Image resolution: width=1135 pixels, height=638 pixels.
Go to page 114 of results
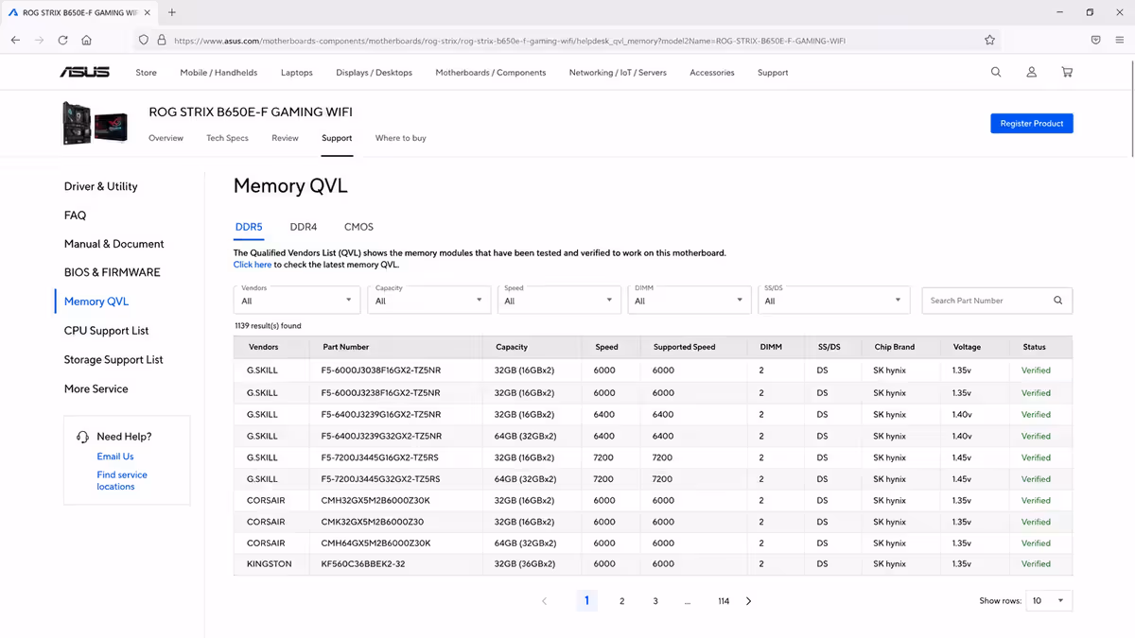coord(724,601)
